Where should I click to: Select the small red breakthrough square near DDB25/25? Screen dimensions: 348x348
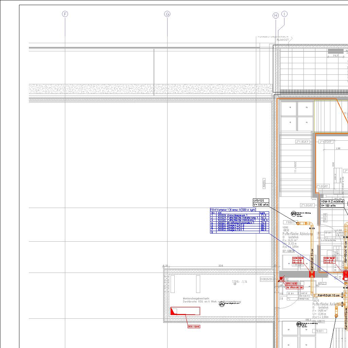(281, 279)
